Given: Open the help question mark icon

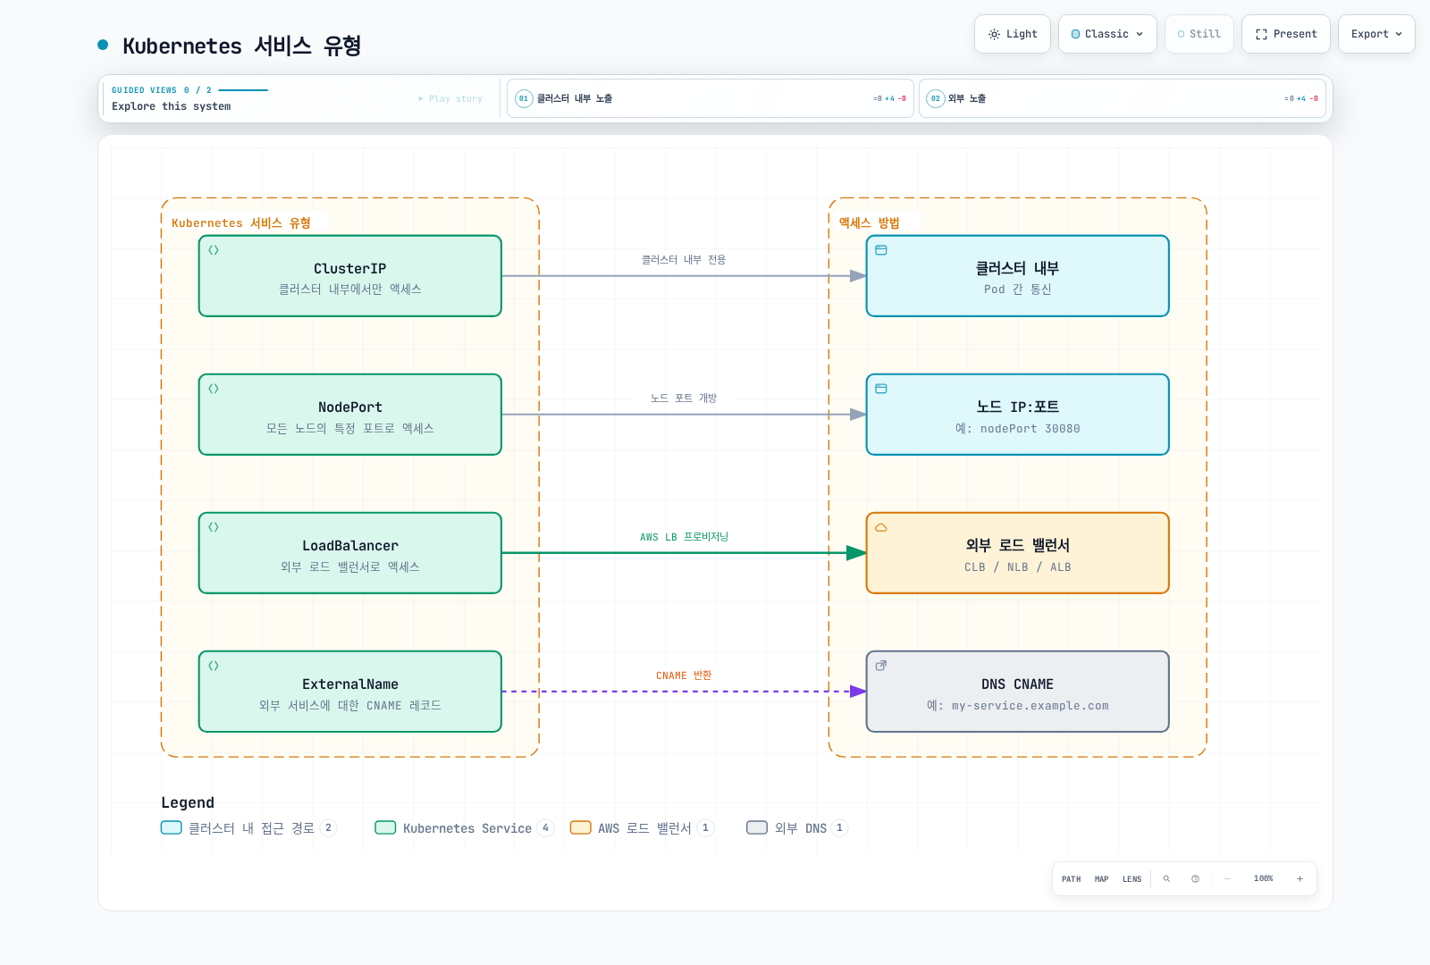Looking at the screenshot, I should pos(1195,879).
